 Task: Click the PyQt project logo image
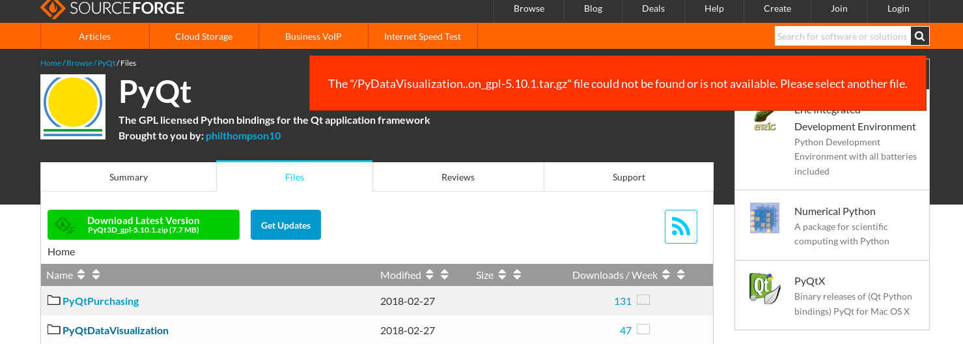(73, 106)
